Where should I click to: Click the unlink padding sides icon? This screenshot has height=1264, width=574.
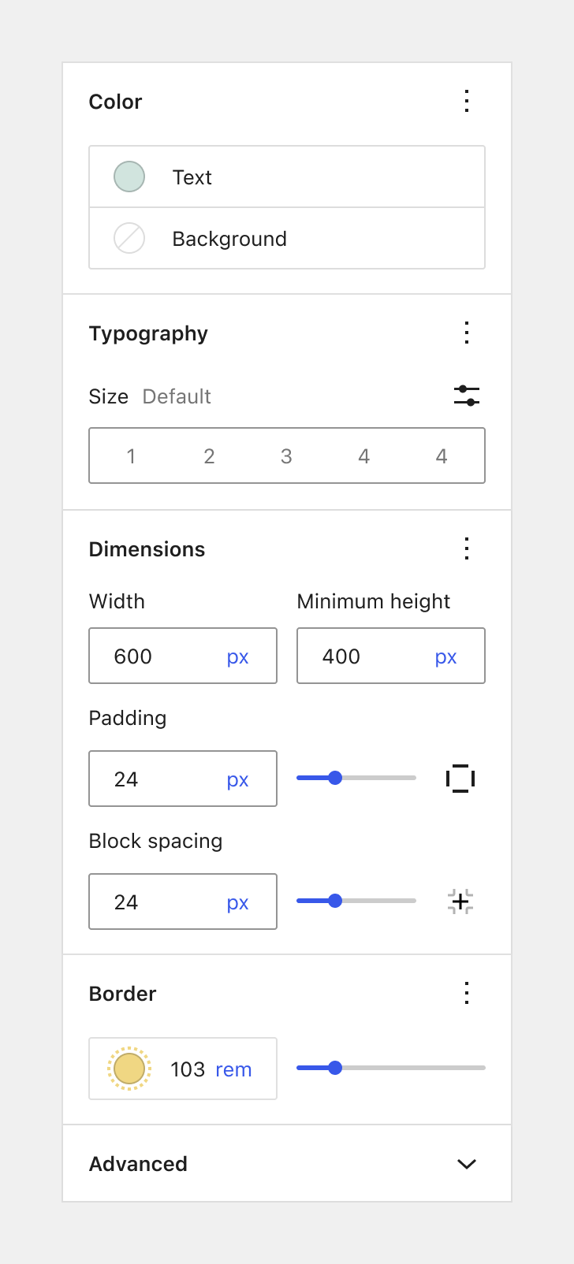pyautogui.click(x=459, y=778)
